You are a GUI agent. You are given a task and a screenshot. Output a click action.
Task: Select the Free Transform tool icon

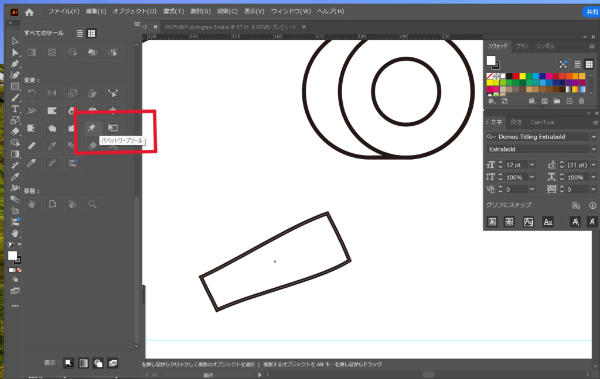click(112, 128)
